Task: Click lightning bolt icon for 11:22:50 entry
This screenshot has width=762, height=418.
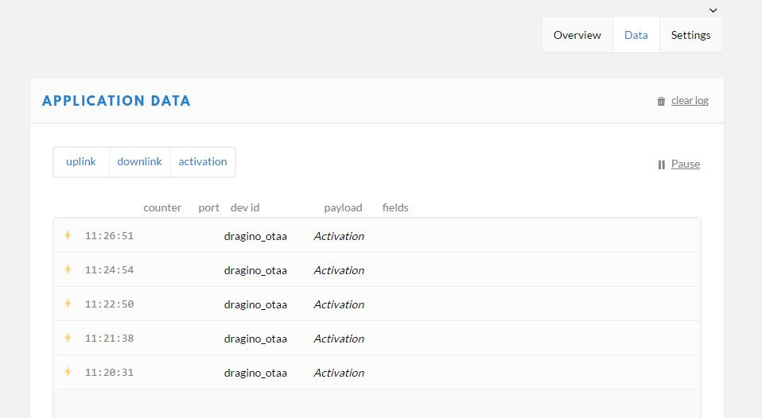Action: 68,304
